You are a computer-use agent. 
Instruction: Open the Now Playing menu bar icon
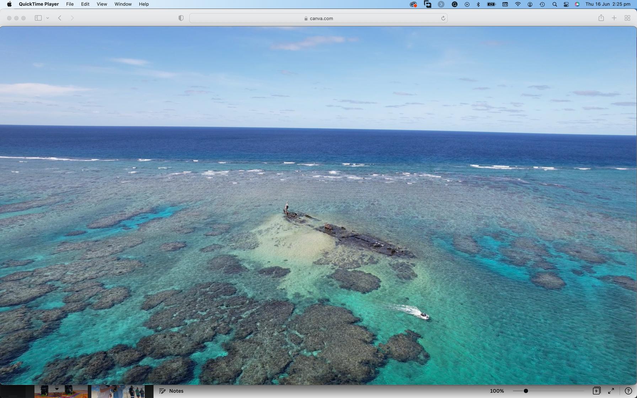click(467, 4)
